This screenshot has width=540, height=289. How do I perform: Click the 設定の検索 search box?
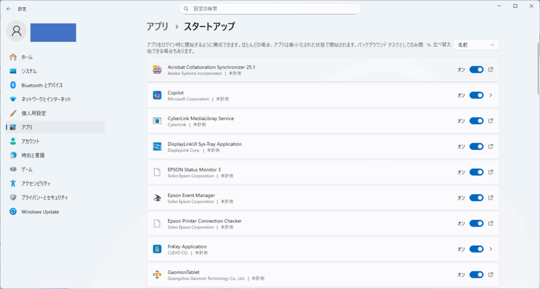point(270,9)
